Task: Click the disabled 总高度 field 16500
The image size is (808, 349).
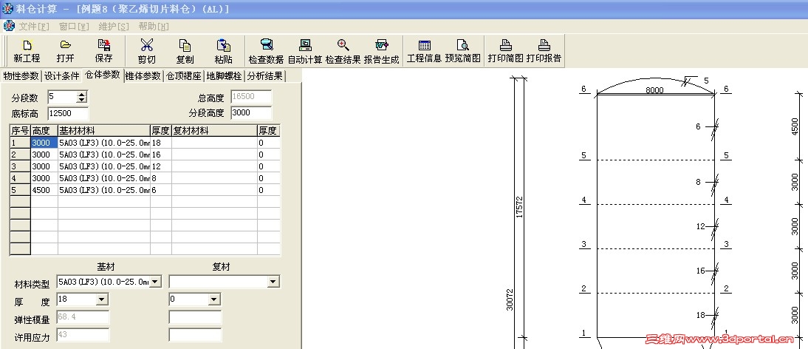Action: (251, 97)
